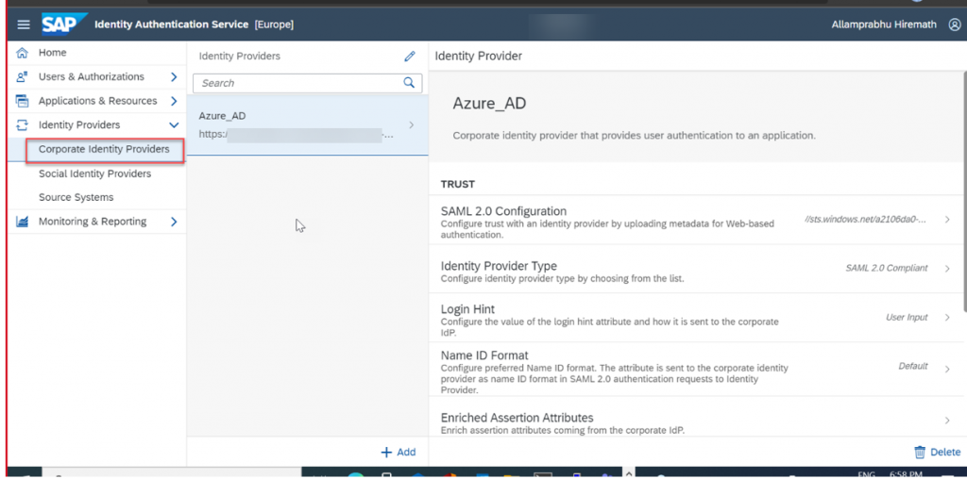Open Login Hint setting
The width and height of the screenshot is (967, 479).
coord(696,318)
